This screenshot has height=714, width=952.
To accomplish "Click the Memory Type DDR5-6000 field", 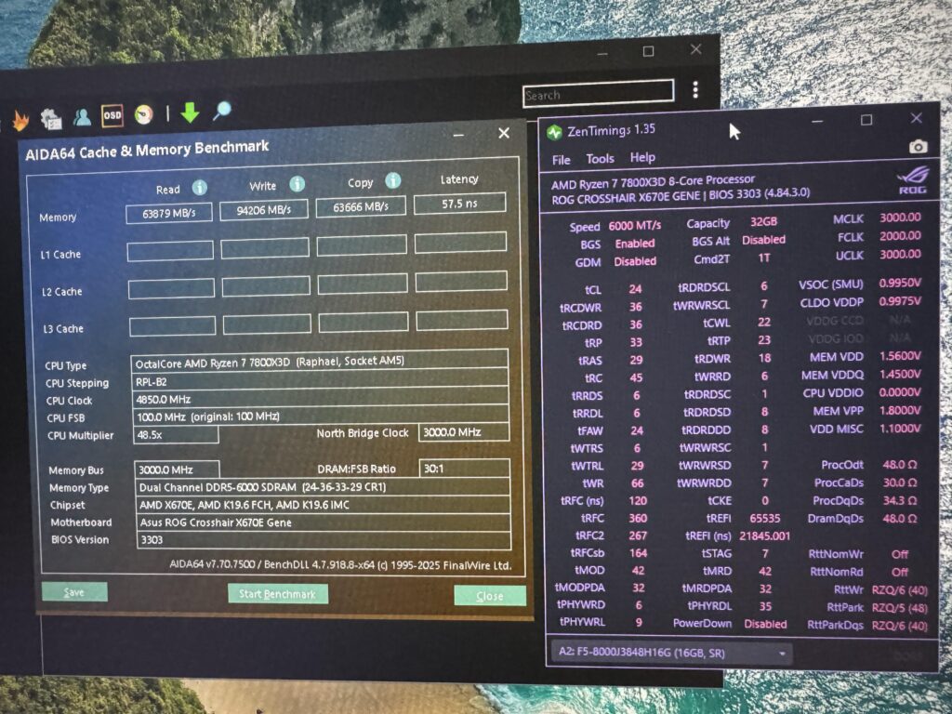I will 323,487.
